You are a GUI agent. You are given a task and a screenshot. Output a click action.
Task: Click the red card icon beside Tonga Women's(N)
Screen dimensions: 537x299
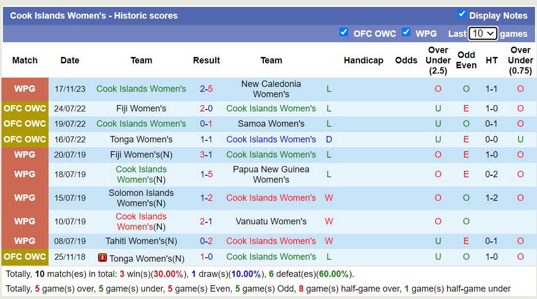click(102, 257)
